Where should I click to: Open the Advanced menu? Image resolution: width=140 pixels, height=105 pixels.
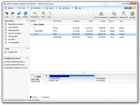point(66,8)
